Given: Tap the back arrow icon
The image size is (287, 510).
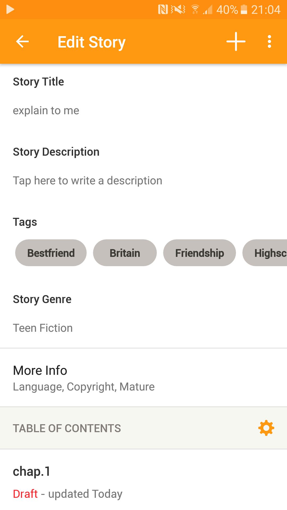Looking at the screenshot, I should point(22,41).
